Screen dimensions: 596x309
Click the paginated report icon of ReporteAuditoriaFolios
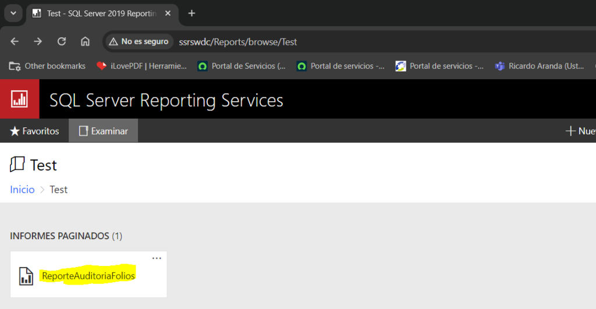pos(26,276)
